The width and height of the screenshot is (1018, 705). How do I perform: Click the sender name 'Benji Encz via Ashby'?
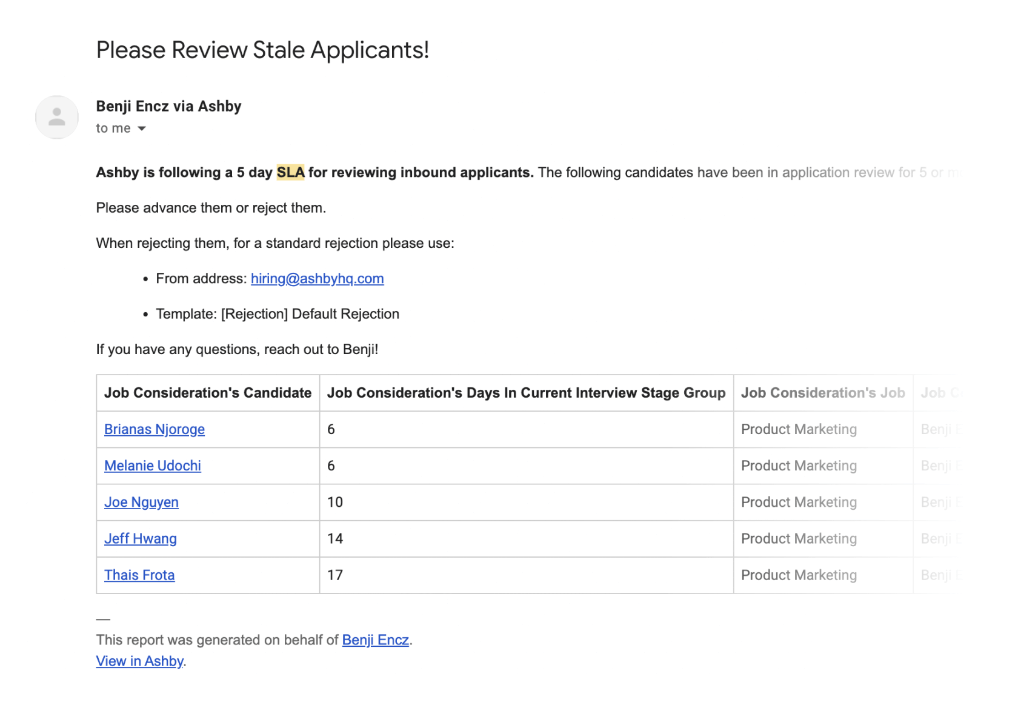pos(169,106)
